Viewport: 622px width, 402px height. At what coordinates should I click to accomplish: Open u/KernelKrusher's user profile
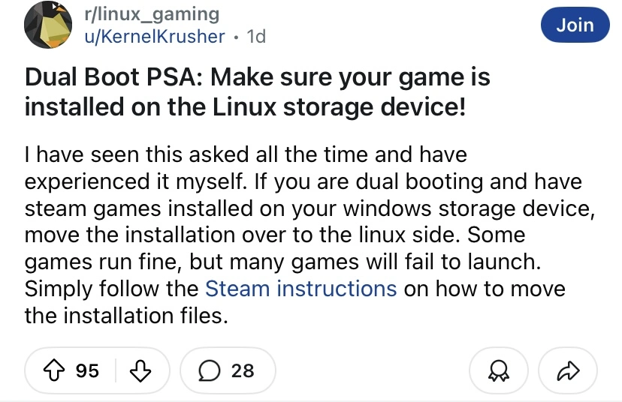155,36
